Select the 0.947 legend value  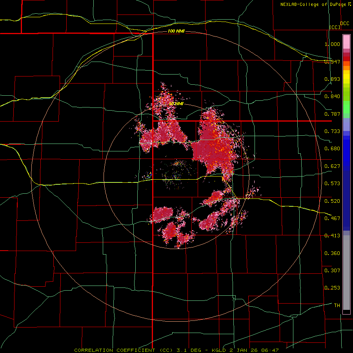332,62
